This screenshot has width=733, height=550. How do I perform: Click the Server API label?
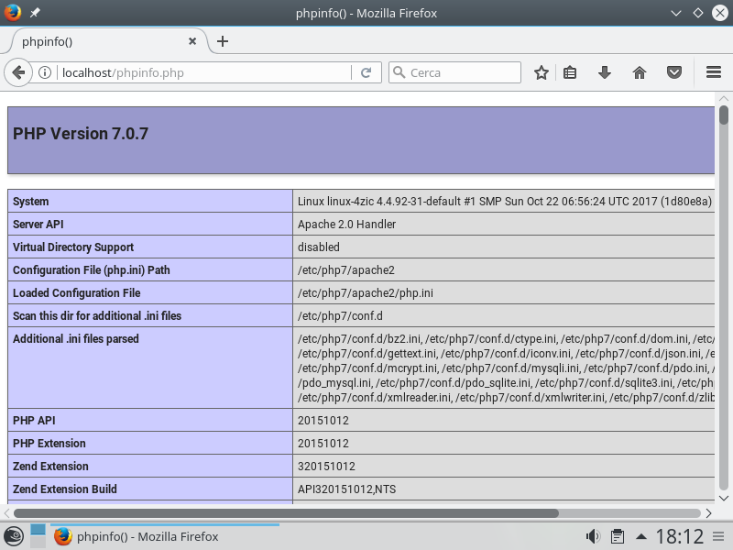(x=38, y=224)
